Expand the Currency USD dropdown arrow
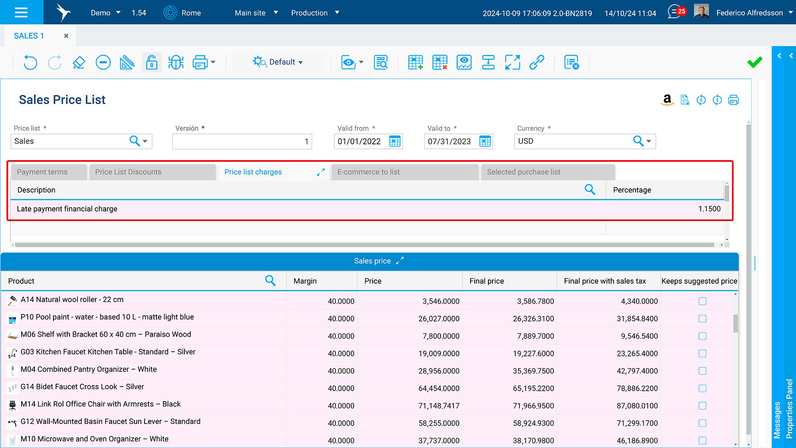The width and height of the screenshot is (796, 448). click(x=649, y=141)
